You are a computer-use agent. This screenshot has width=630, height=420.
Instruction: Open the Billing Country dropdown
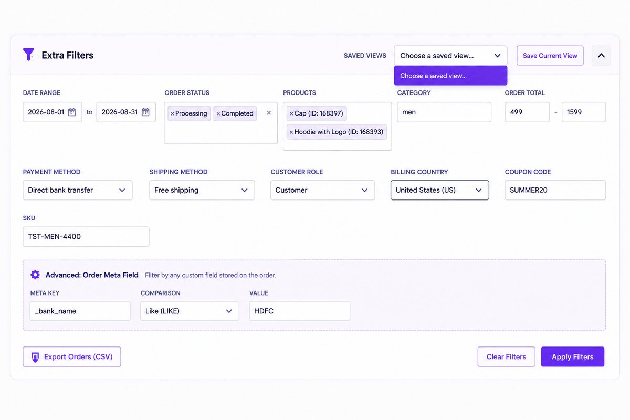coord(440,190)
